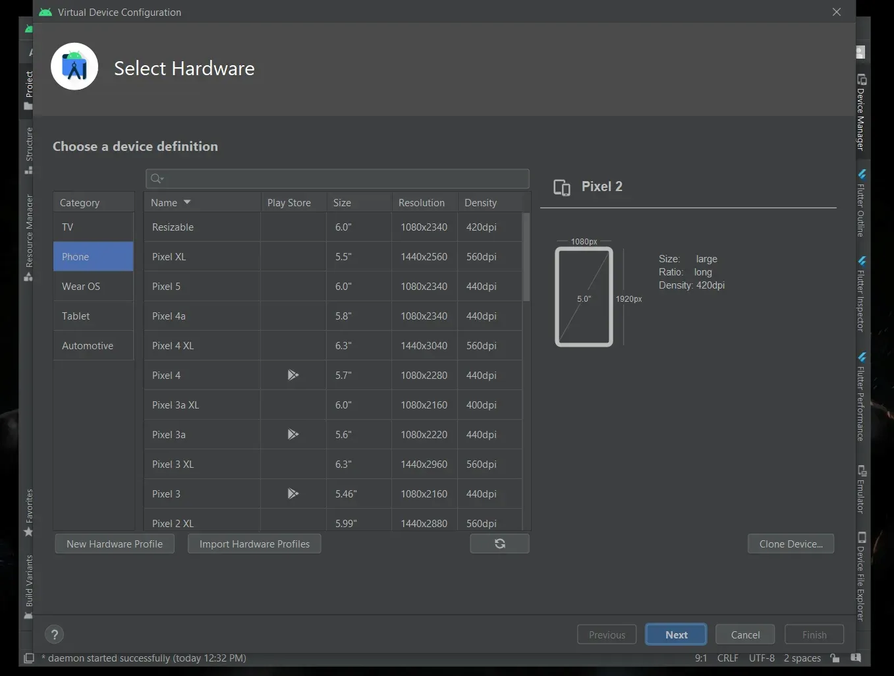Open the Flutter Inspector side panel
This screenshot has width=894, height=676.
pos(861,294)
